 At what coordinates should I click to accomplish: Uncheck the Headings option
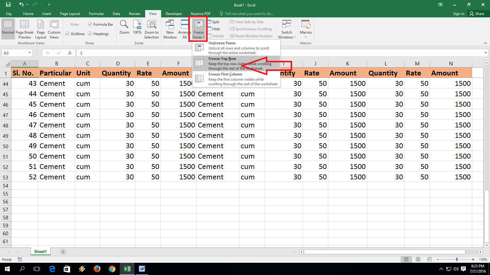pos(90,34)
